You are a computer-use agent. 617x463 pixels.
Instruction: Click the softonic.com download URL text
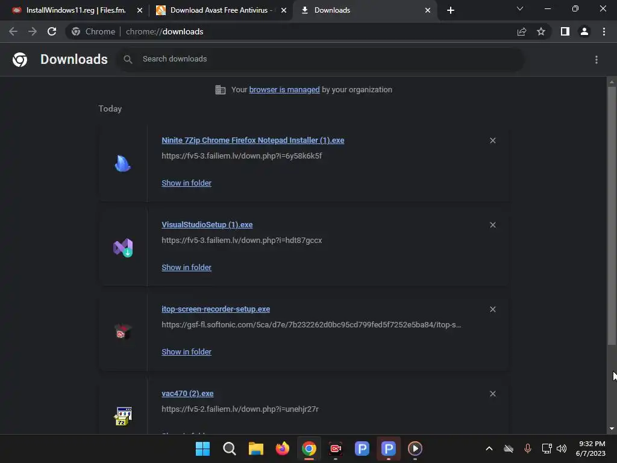[312, 325]
